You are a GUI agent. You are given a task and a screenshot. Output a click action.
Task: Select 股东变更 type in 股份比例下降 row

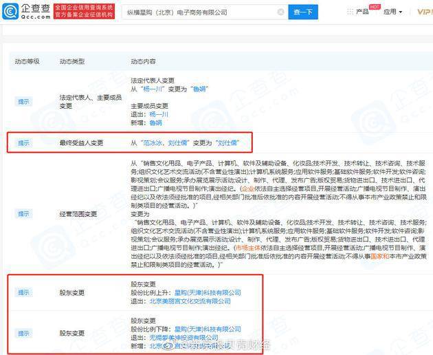point(72,334)
